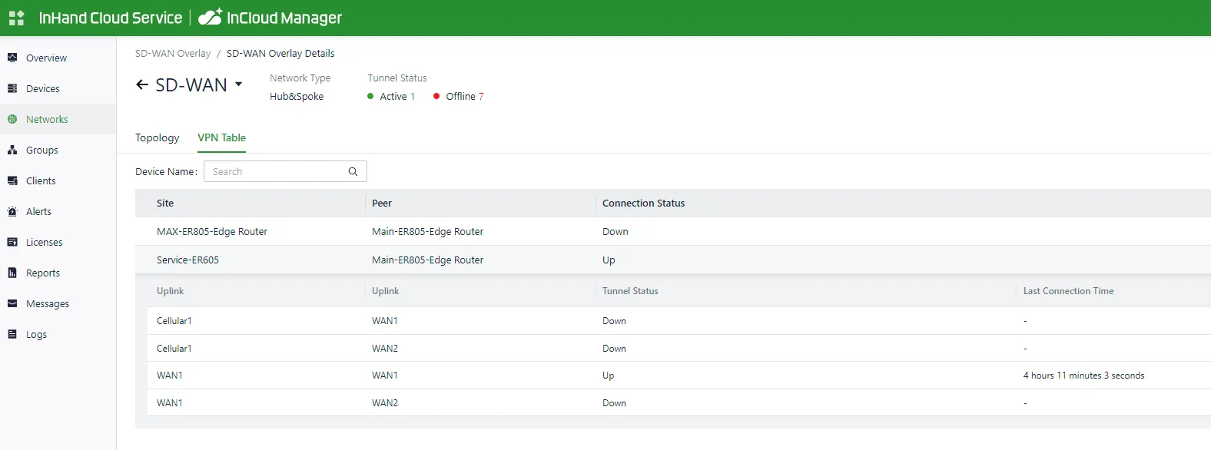Go back using the left arrow icon
Image resolution: width=1211 pixels, height=450 pixels.
(142, 84)
